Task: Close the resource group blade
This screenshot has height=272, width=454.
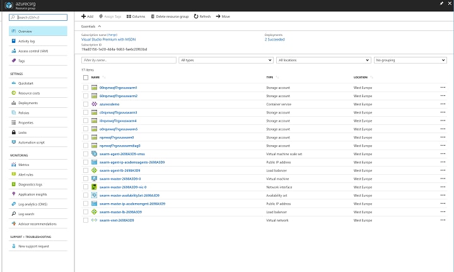Action: [x=450, y=4]
